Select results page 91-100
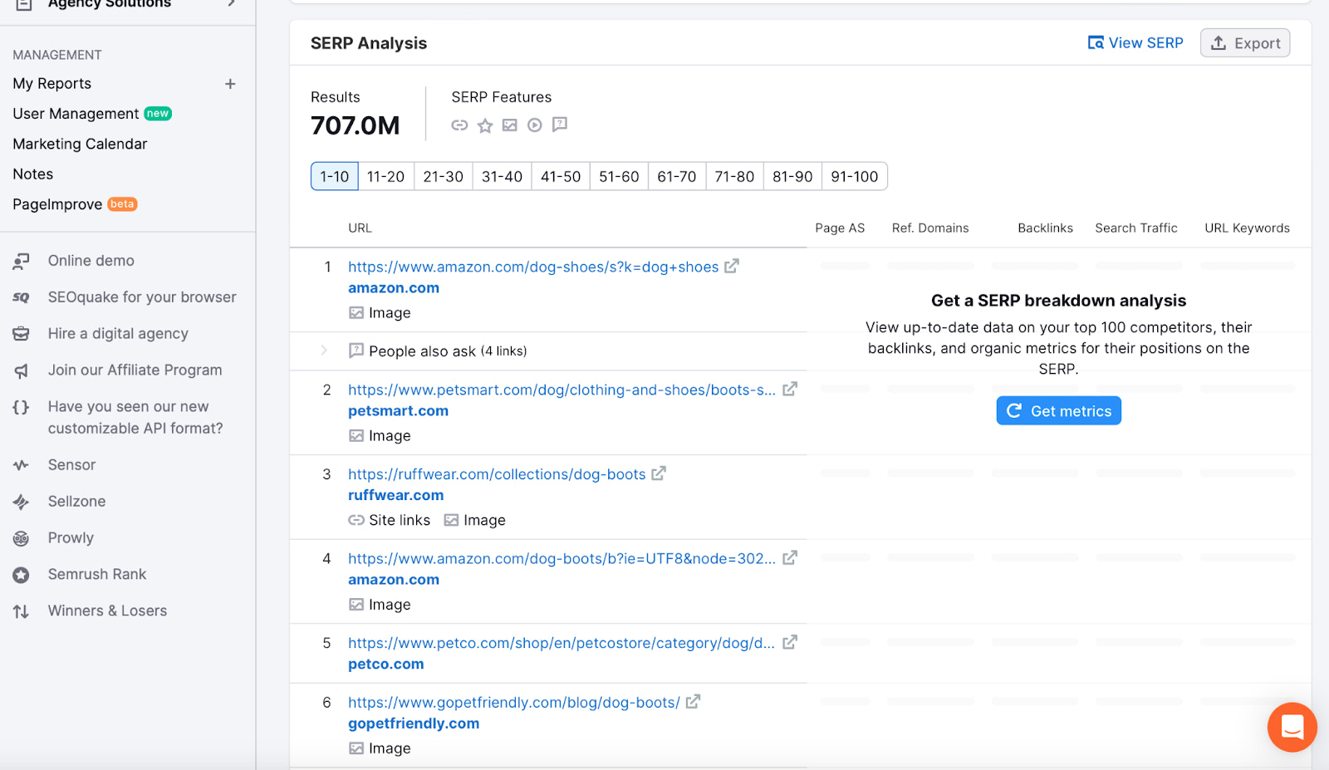The image size is (1329, 770). (855, 176)
